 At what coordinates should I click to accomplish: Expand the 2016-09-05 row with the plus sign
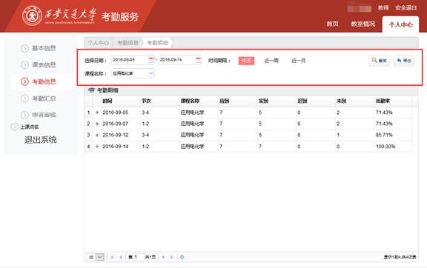click(x=97, y=113)
